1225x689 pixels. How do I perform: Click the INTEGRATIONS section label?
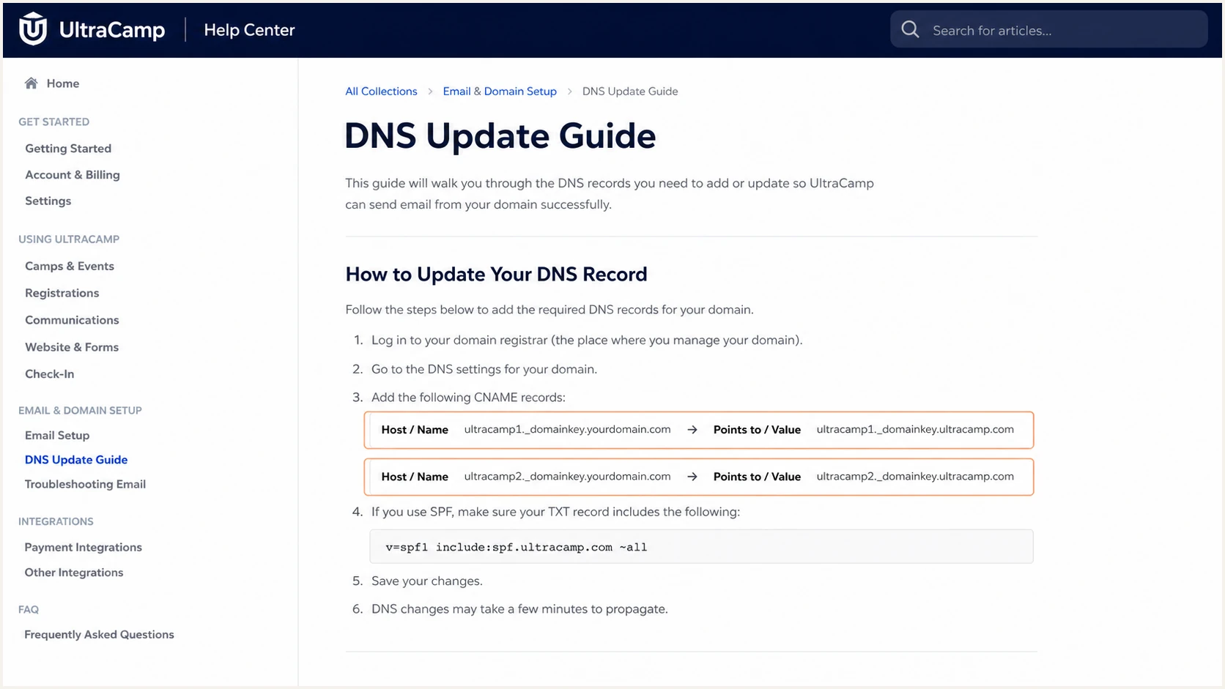coord(56,522)
